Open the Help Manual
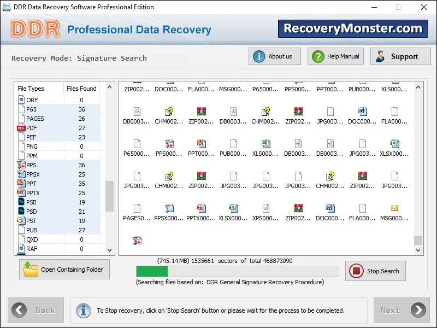This screenshot has width=437, height=328. tap(335, 56)
